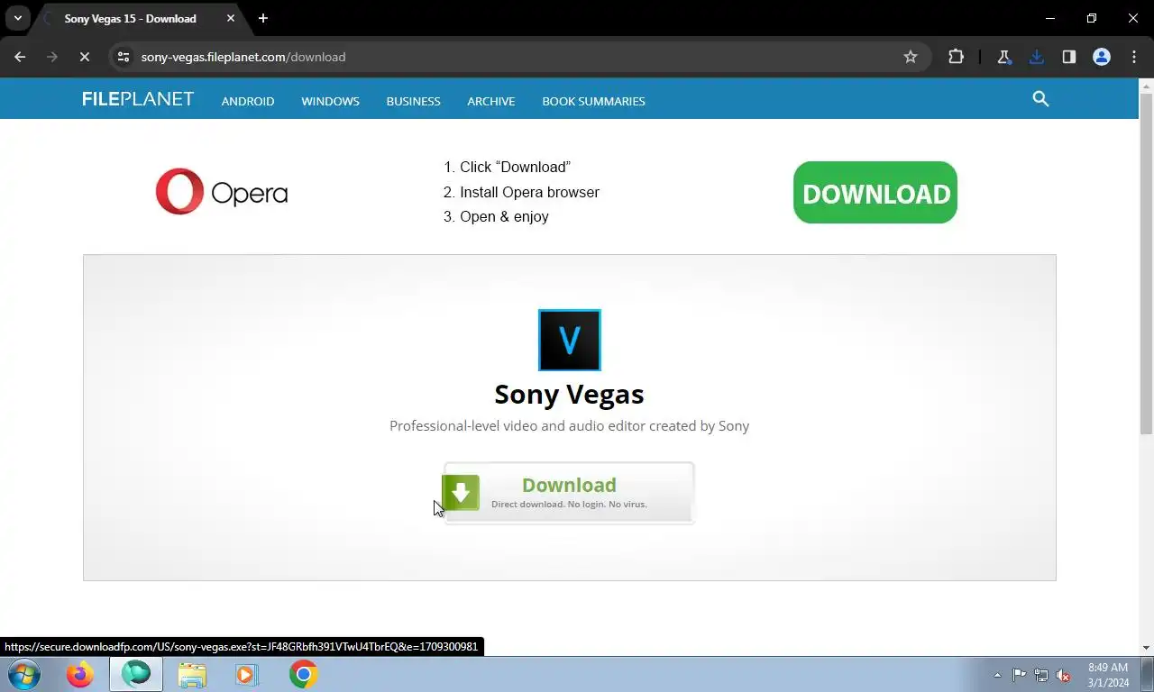1154x692 pixels.
Task: Open the BUSINESS menu item
Action: tap(413, 101)
